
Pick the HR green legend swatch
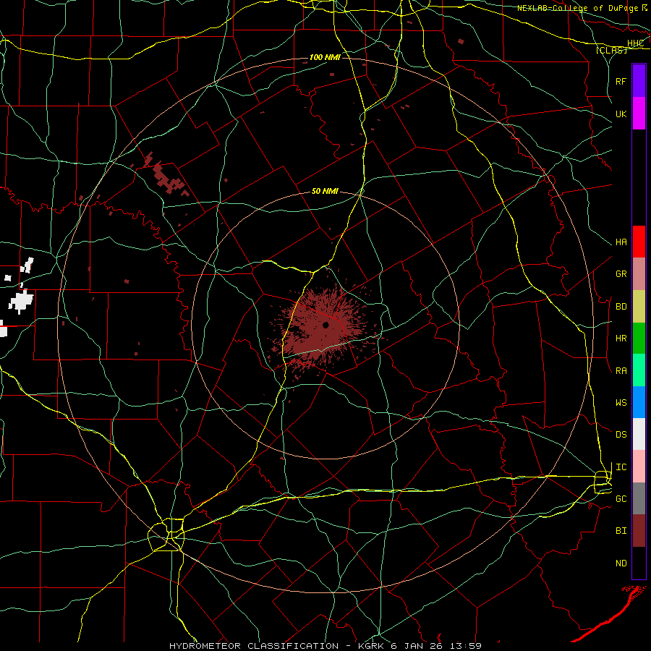pyautogui.click(x=639, y=339)
